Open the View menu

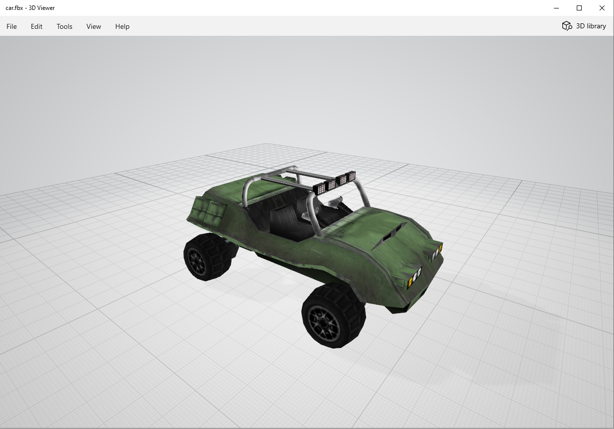[93, 26]
